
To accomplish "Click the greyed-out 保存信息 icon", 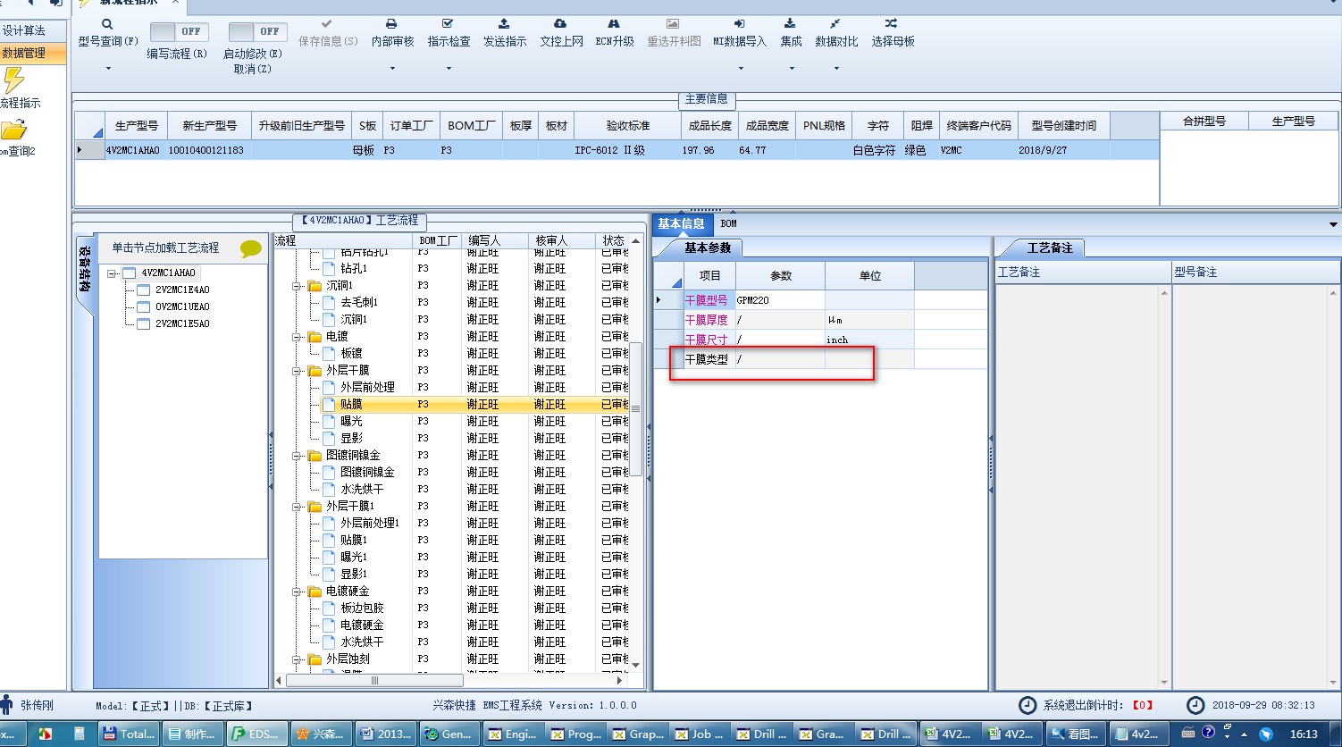I will click(x=327, y=24).
